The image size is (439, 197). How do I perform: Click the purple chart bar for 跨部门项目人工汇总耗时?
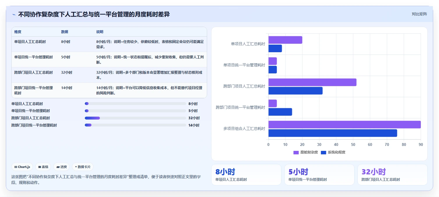(312, 82)
